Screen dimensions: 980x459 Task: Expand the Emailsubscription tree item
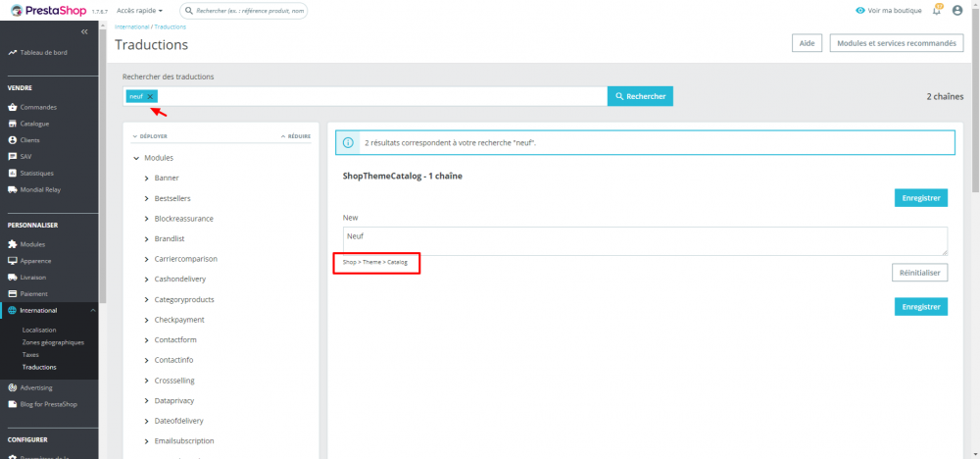click(x=146, y=441)
